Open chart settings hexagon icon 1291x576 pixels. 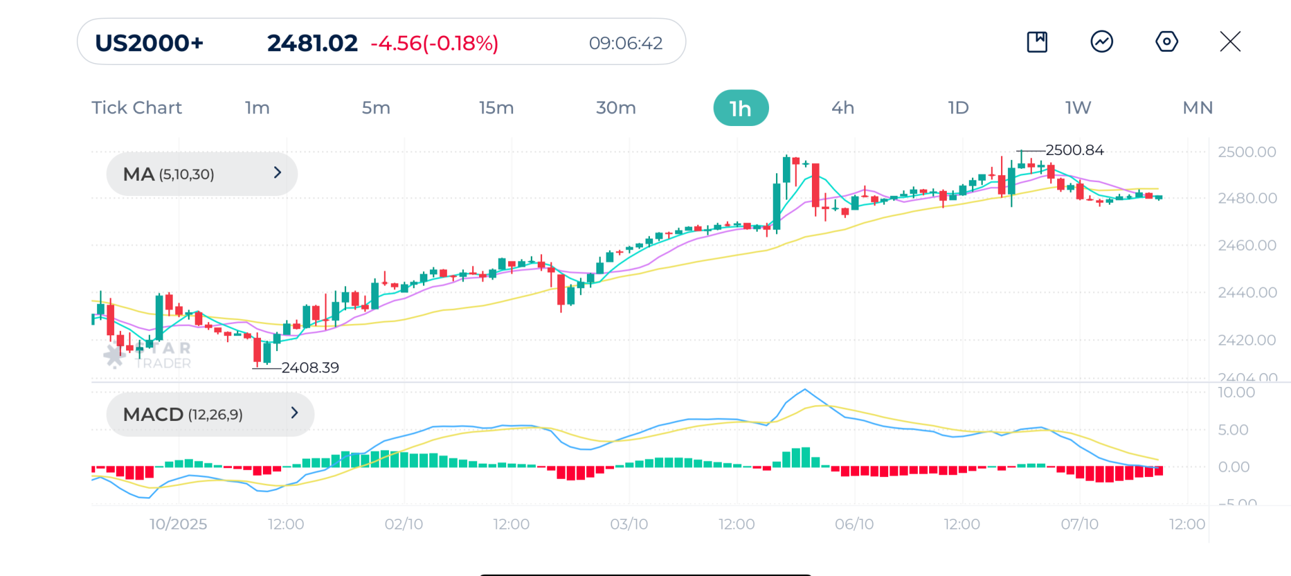coord(1166,42)
